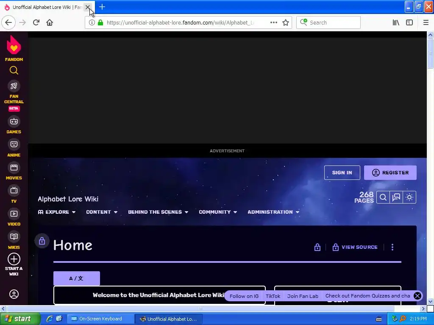Reload the current page
The height and width of the screenshot is (325, 434).
[x=36, y=23]
